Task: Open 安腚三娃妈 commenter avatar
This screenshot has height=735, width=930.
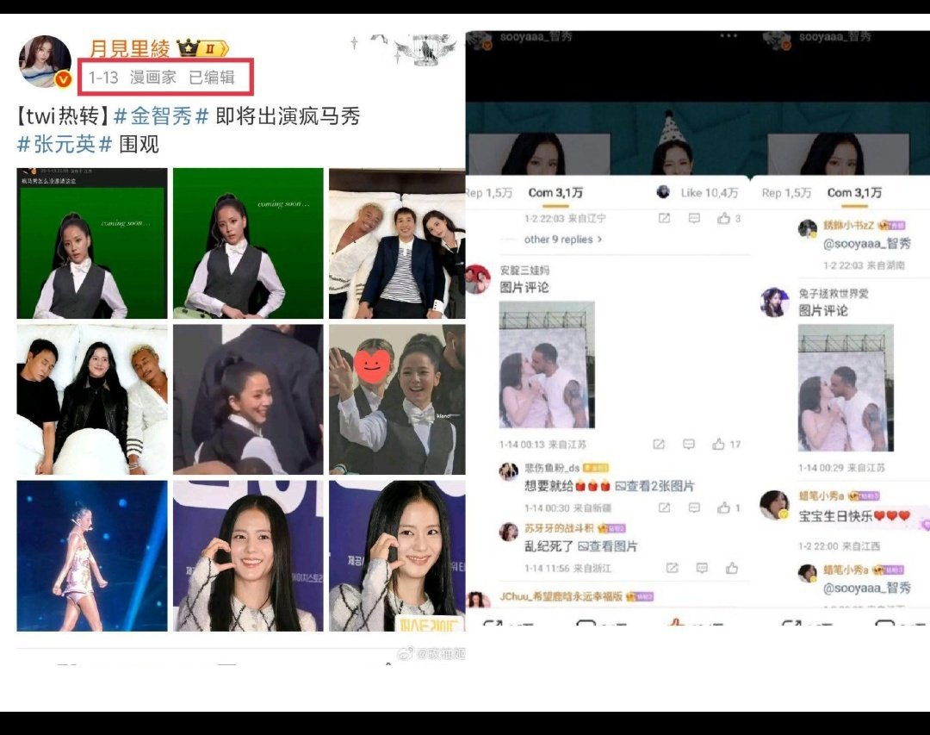Action: tap(477, 279)
